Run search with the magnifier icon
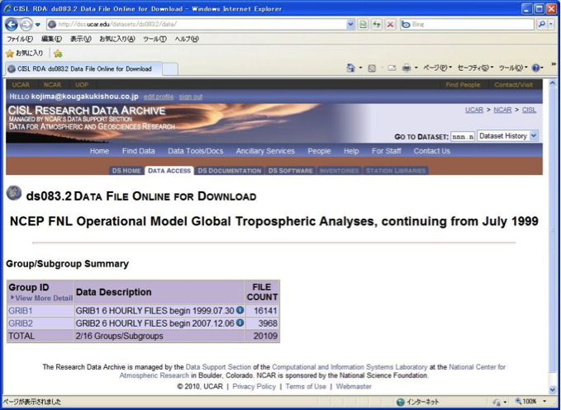561x410 pixels. [542, 24]
